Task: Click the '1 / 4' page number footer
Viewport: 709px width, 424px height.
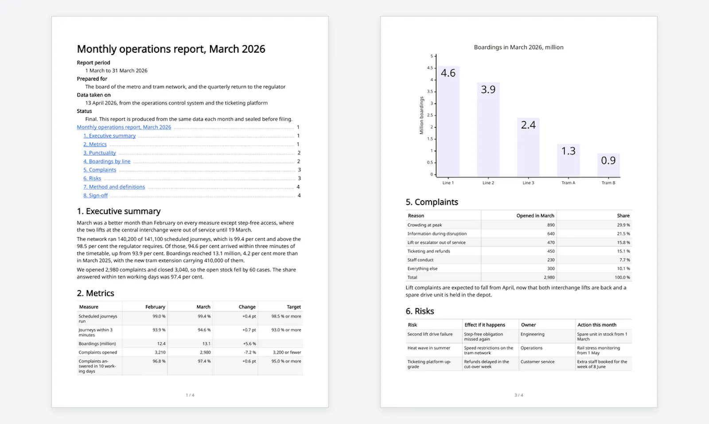Action: [190, 395]
